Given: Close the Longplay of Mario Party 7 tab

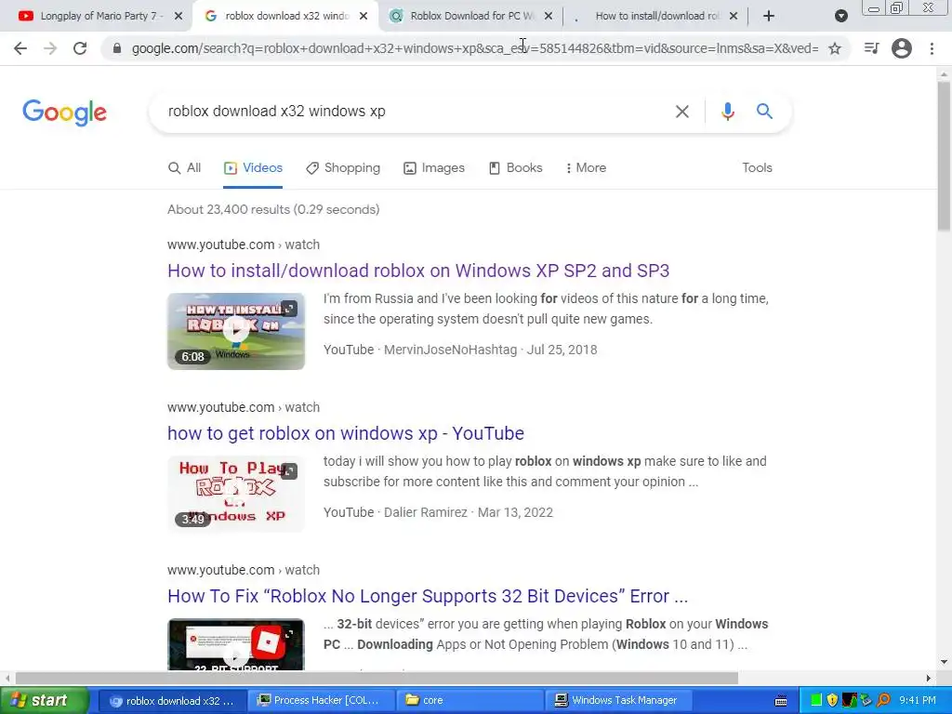Looking at the screenshot, I should pyautogui.click(x=178, y=16).
